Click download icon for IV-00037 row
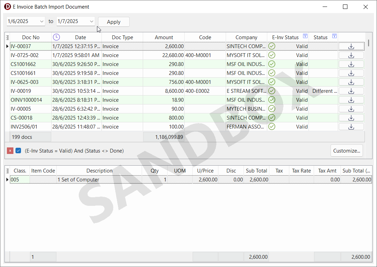The width and height of the screenshot is (377, 267). (351, 46)
